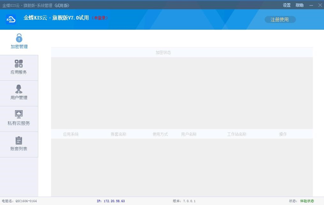The height and width of the screenshot is (205, 324).
Task: Click the 应用系统 column header
Action: 70,134
